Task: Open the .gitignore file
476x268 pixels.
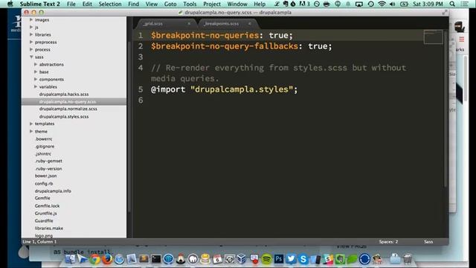Action: pos(45,146)
